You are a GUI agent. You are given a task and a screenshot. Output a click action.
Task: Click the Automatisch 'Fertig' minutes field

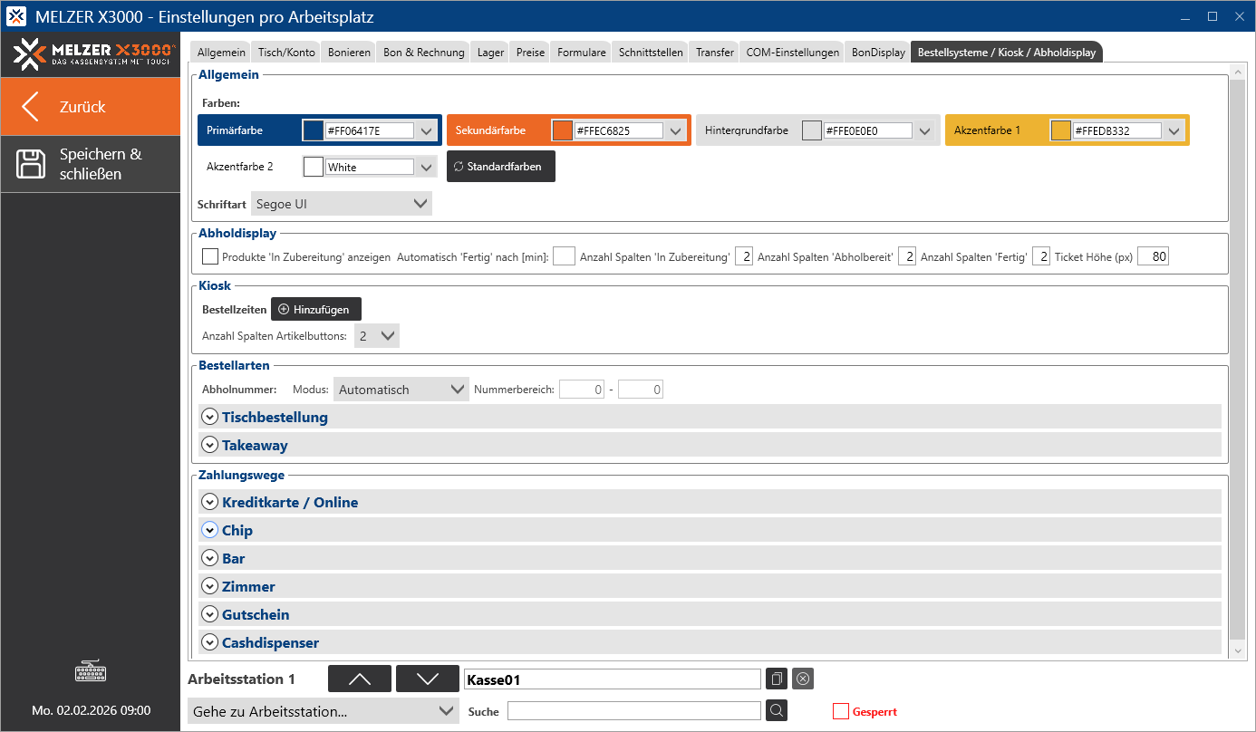pos(564,256)
